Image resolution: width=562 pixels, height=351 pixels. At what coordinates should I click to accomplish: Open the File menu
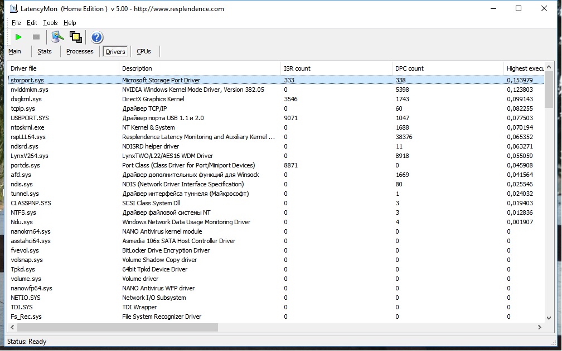click(16, 23)
